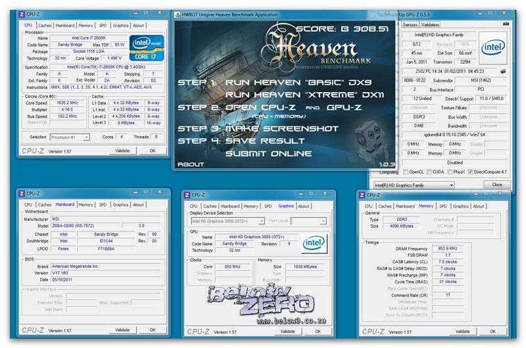The image size is (526, 348).
Task: Select CPU tab in CPU-Z Graphics window
Action: point(193,207)
